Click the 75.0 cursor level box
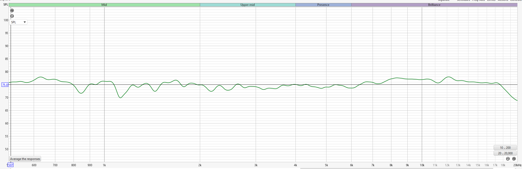 pos(5,85)
